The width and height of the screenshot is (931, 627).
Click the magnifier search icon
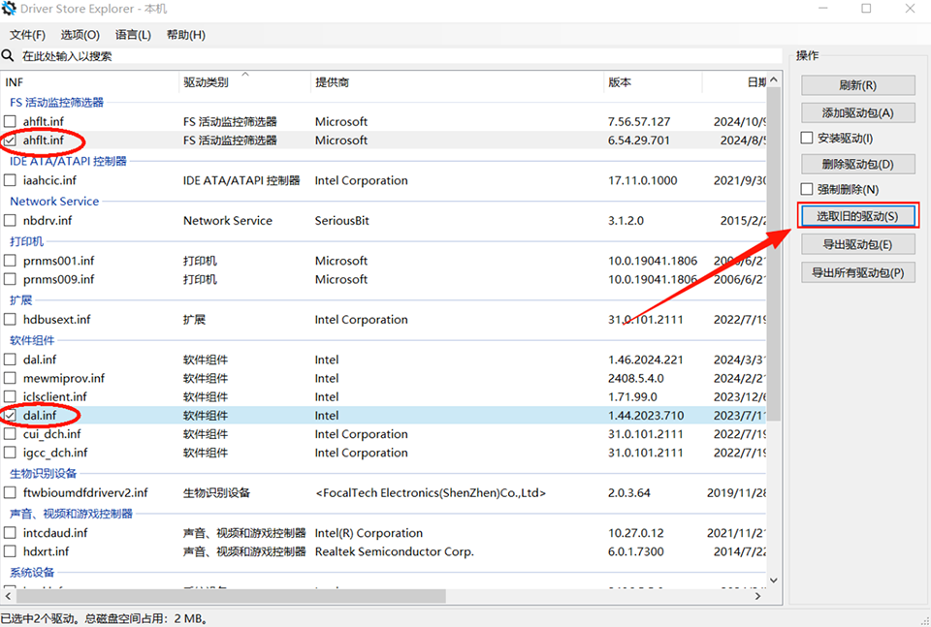click(x=7, y=56)
